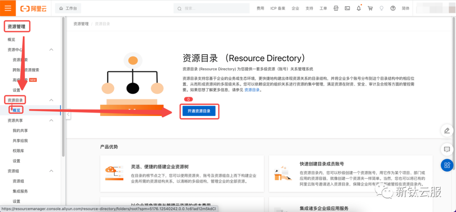The width and height of the screenshot is (456, 212).
Task: Go to the Aliyun logo home
Action: coord(33,8)
